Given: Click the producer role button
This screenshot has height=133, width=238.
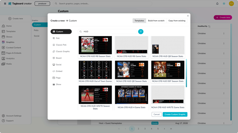Looking at the screenshot, I should 42,4.
